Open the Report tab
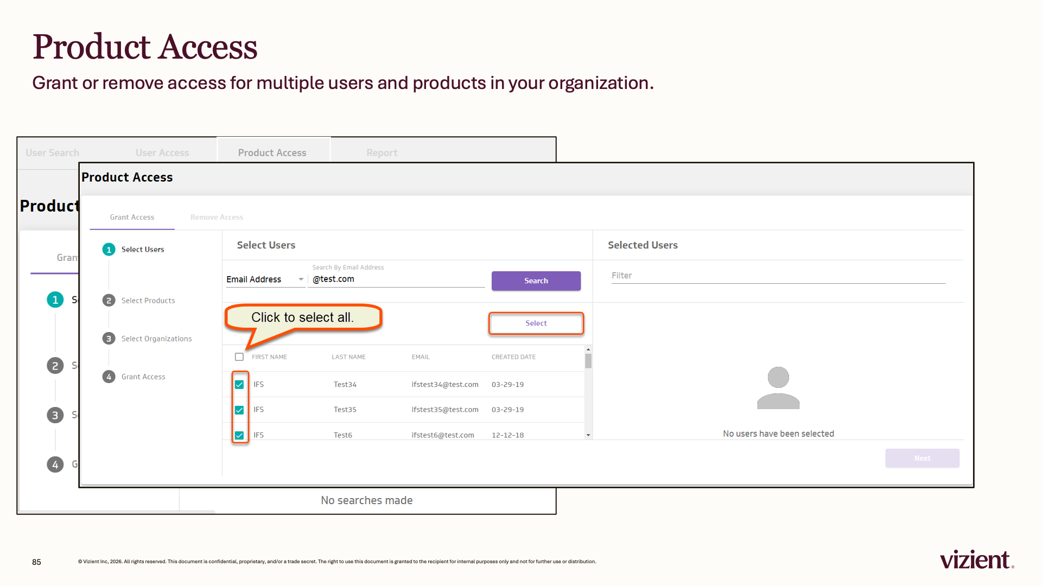The height and width of the screenshot is (586, 1042). tap(382, 153)
